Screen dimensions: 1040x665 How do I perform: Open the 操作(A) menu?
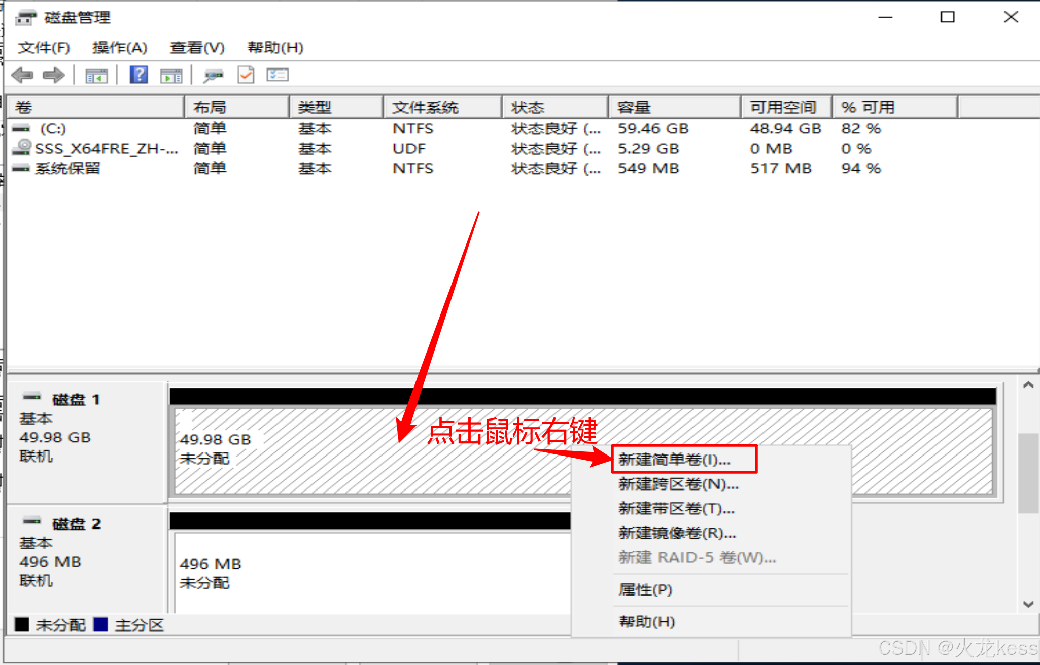(x=120, y=48)
